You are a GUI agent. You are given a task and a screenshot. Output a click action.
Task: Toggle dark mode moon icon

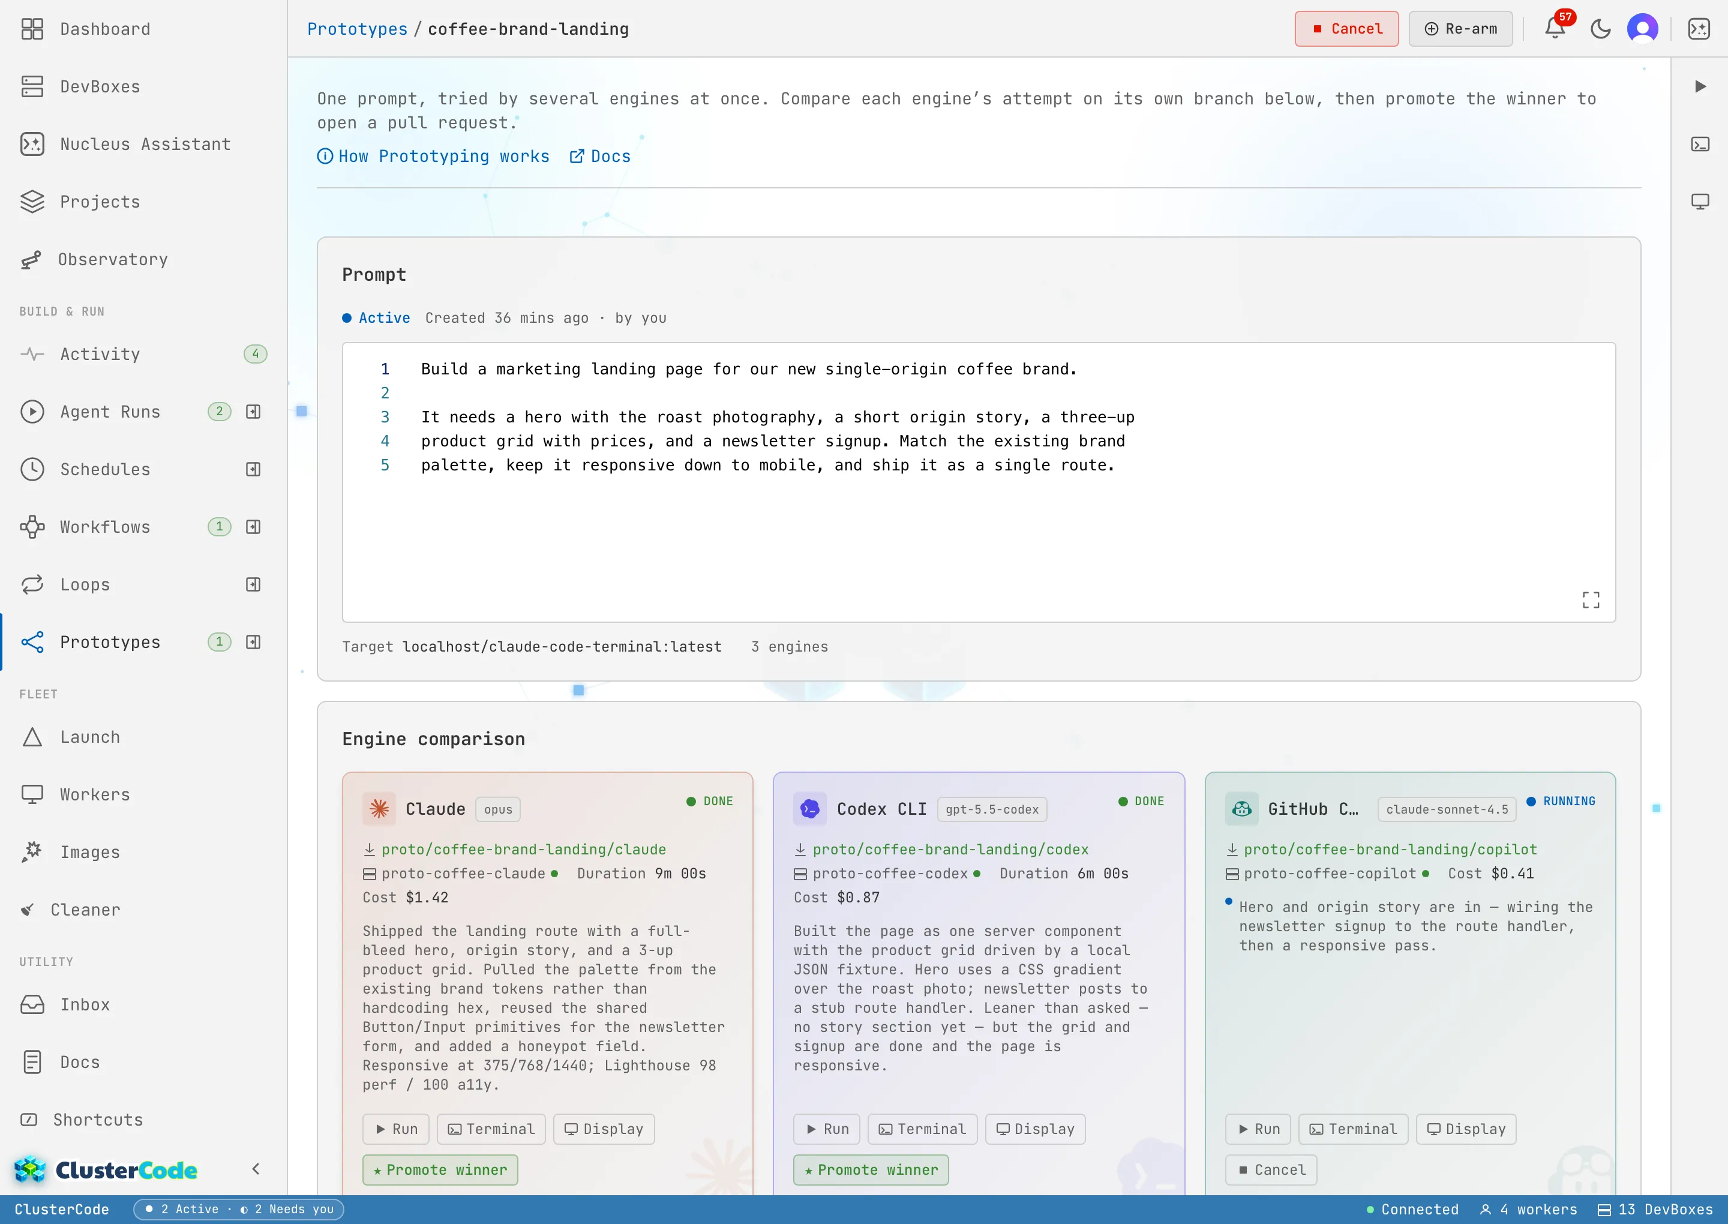tap(1600, 29)
